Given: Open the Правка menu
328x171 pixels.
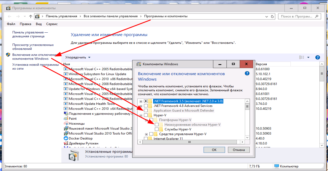Looking at the screenshot, I should (26, 24).
